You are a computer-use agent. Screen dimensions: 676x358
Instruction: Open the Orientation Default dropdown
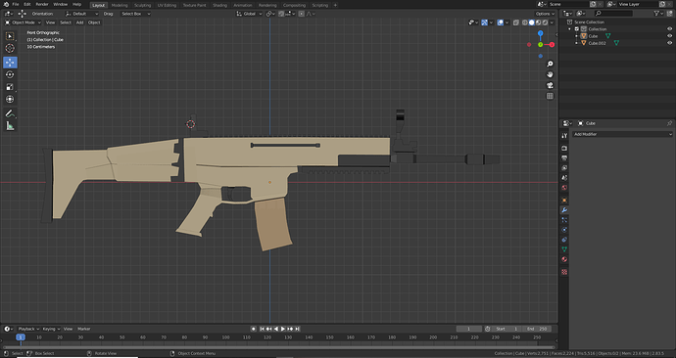pyautogui.click(x=81, y=14)
